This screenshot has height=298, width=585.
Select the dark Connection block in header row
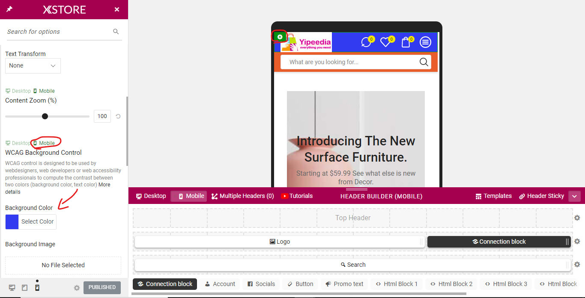point(499,242)
